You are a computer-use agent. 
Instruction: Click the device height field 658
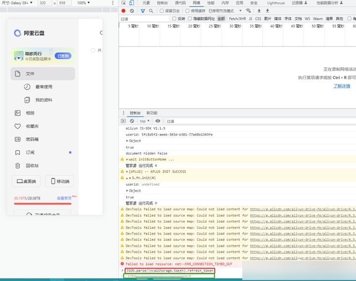(x=64, y=3)
